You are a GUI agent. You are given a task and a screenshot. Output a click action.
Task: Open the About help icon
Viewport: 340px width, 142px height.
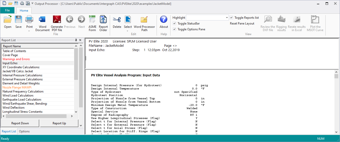click(164, 20)
